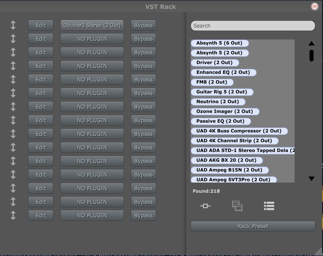
Task: Click the reorder arrow on the second rack slot
Action: coord(13,39)
